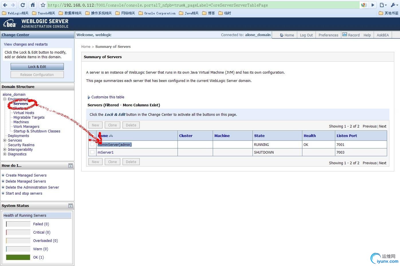Open 博客 bookmark folder
This screenshot has width=400, height=266.
(x=208, y=13)
